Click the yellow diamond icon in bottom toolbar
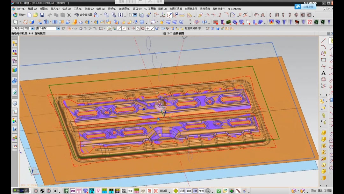 point(176,191)
